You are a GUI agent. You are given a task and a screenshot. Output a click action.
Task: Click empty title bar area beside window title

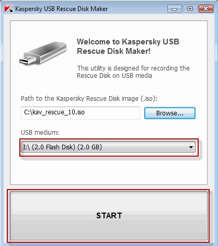pos(137,9)
